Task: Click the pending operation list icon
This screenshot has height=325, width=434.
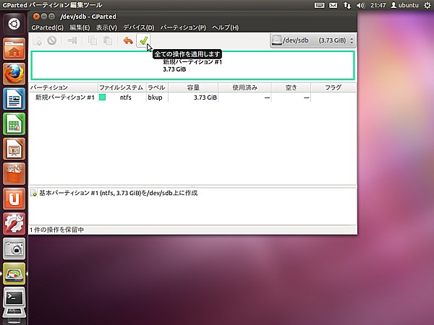Action: coord(33,193)
